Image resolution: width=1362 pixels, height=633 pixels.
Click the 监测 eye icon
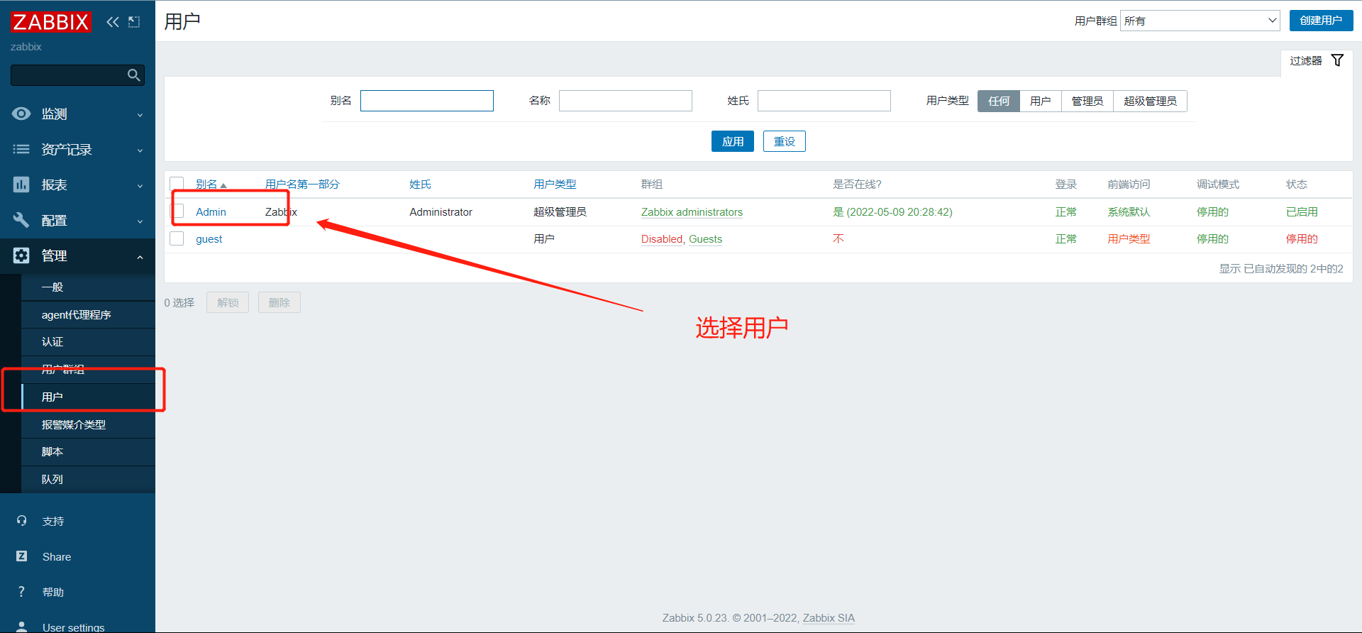tap(21, 114)
